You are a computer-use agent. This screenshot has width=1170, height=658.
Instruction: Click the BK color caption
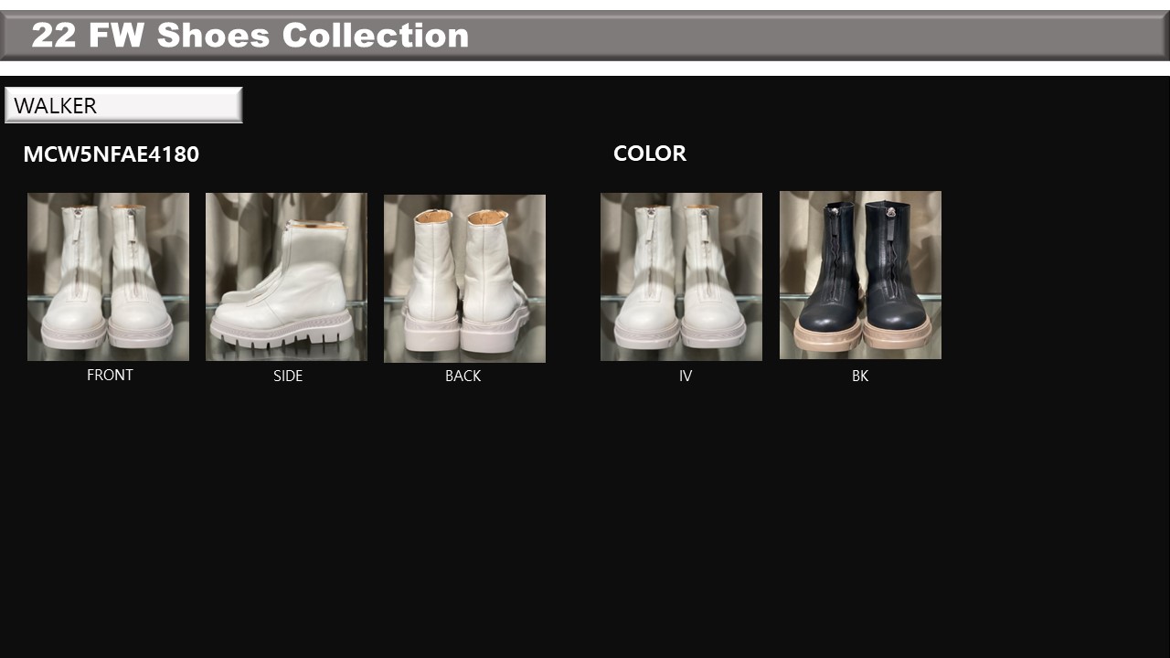860,376
